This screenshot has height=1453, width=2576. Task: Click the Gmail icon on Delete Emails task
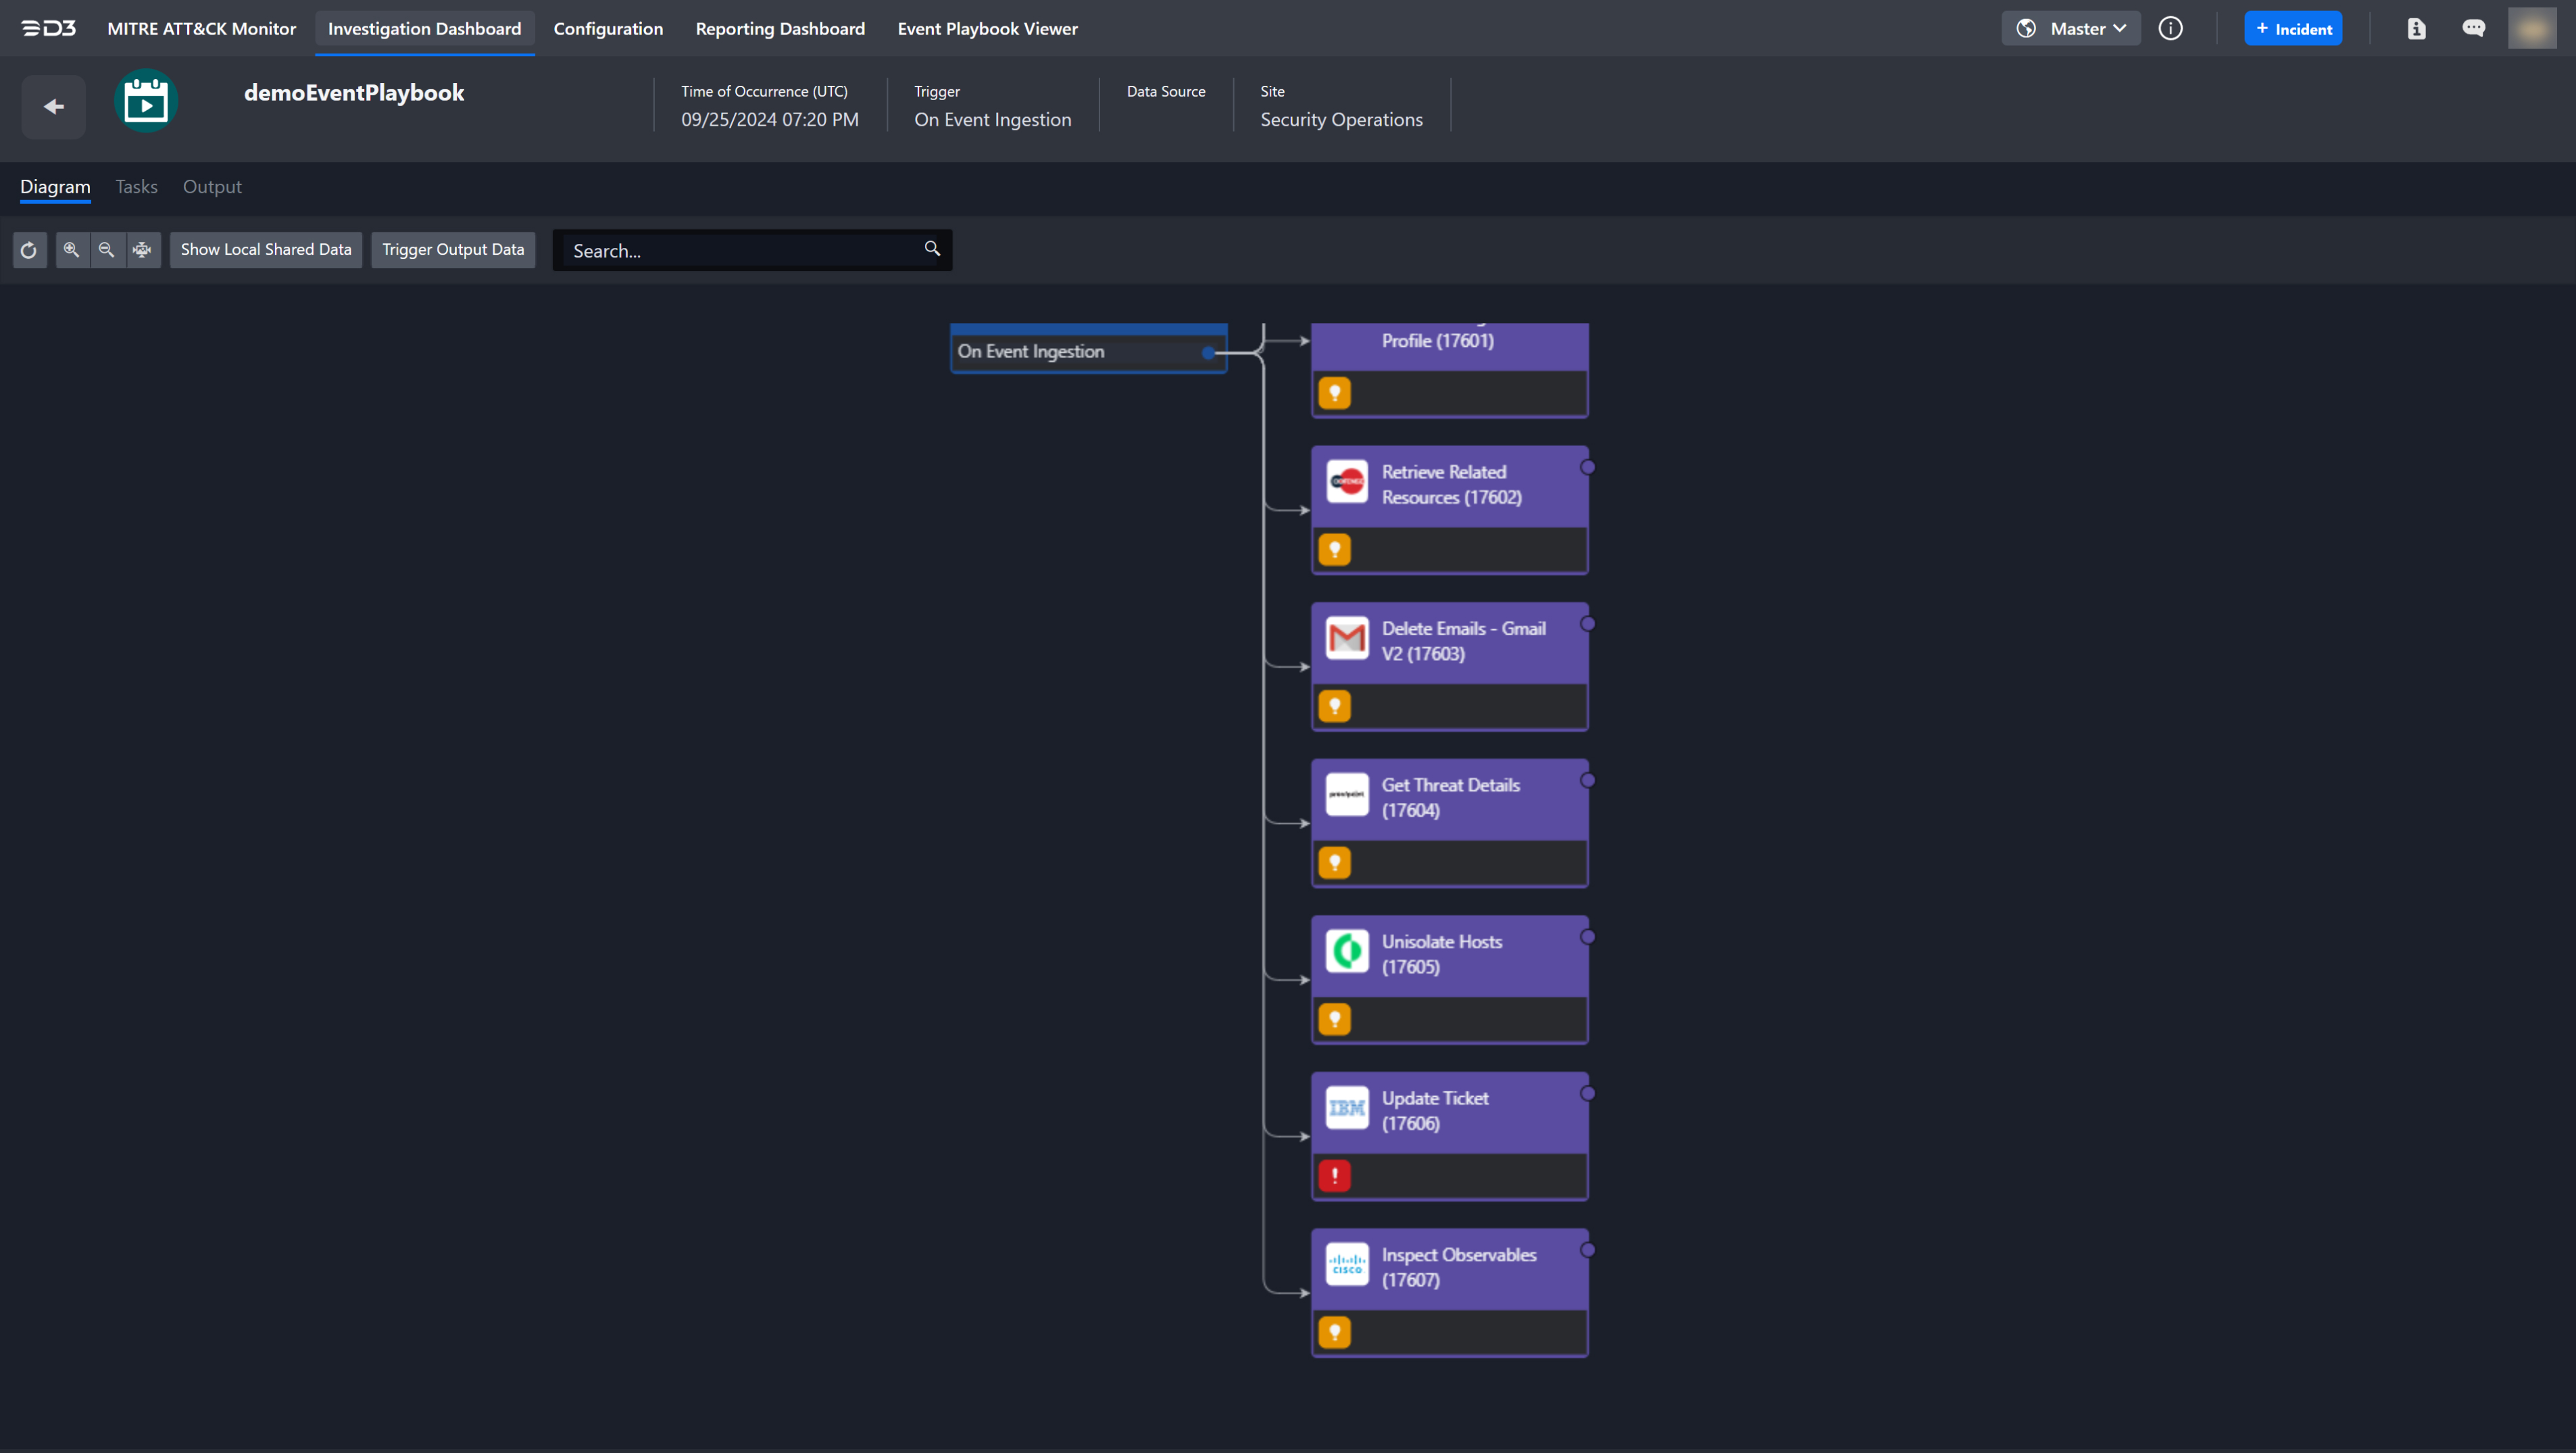[x=1347, y=638]
